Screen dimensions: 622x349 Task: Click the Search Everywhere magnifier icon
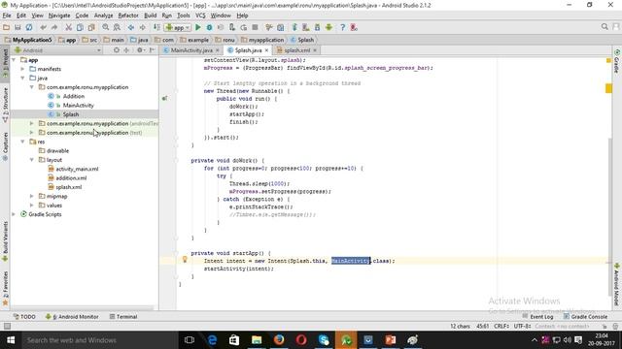click(x=605, y=26)
